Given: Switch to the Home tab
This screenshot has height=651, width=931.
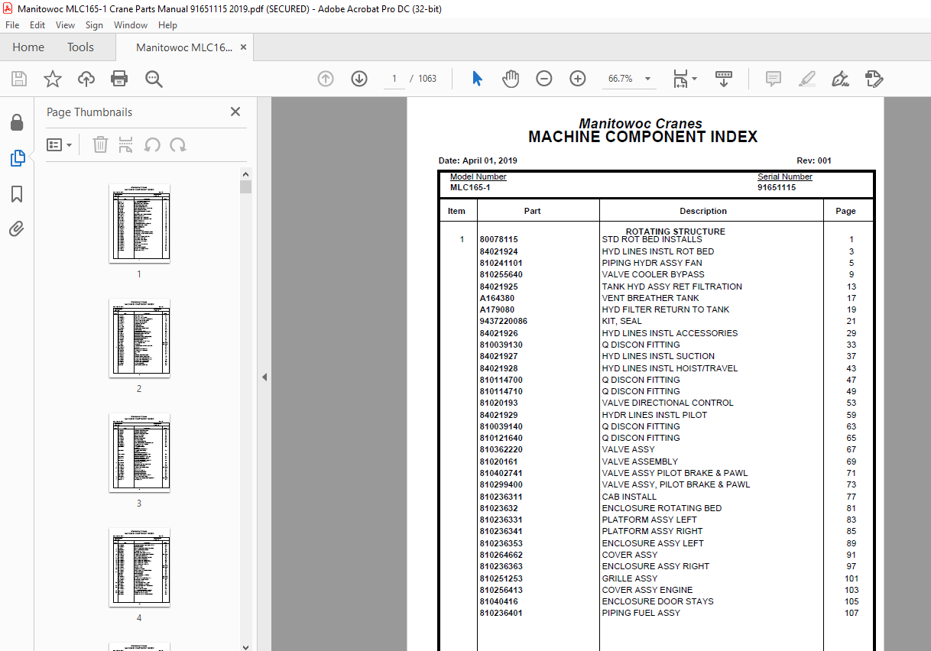Looking at the screenshot, I should (28, 47).
